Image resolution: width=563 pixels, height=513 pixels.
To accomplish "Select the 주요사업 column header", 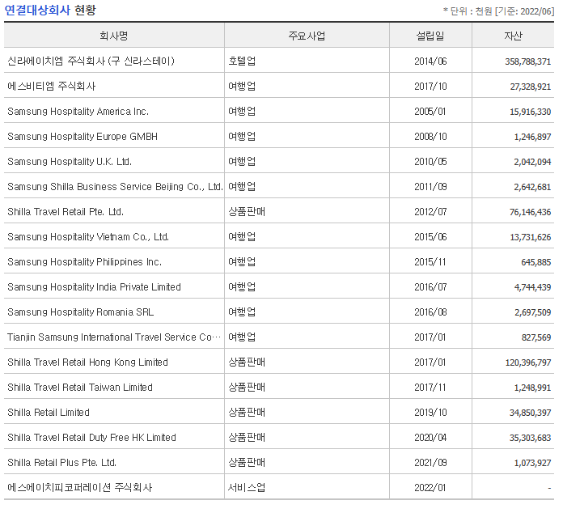I will click(x=307, y=36).
